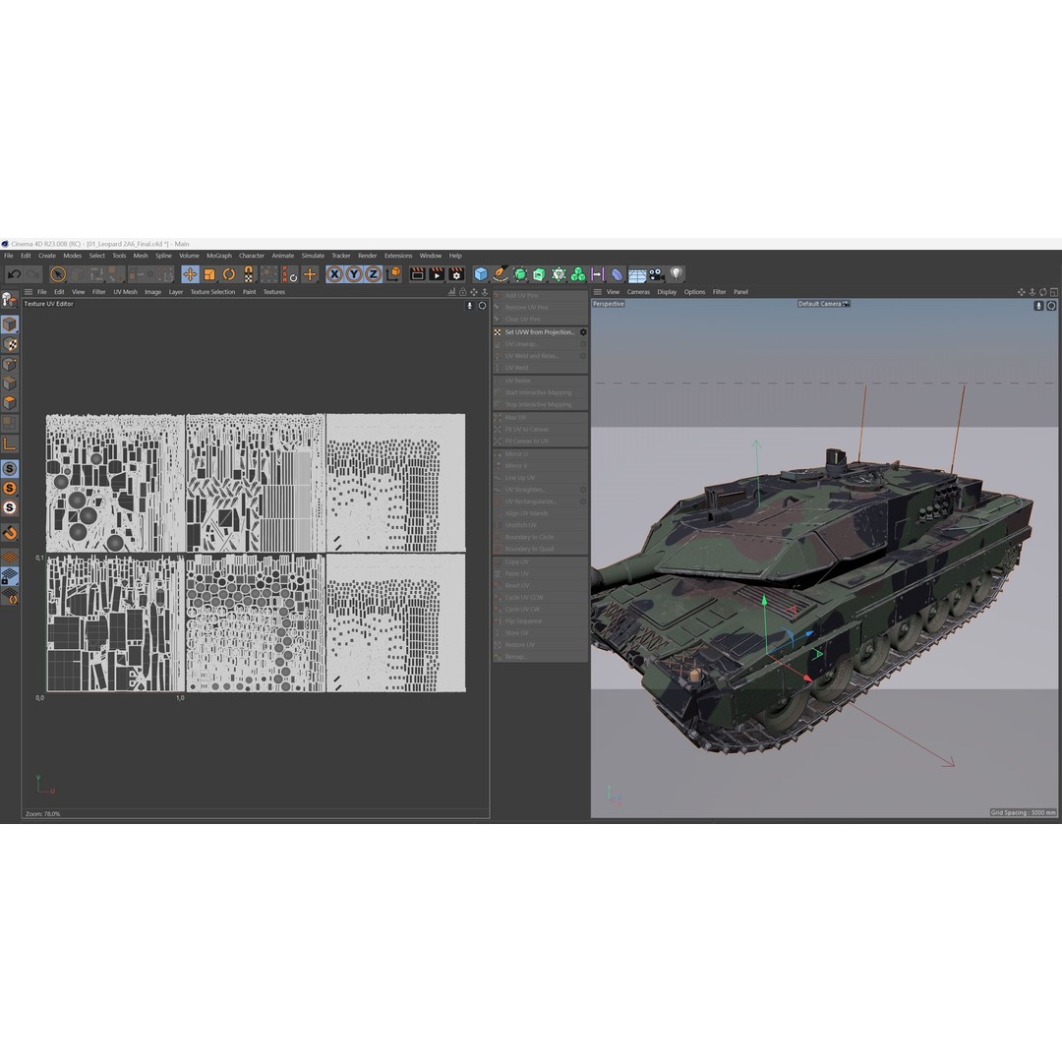The width and height of the screenshot is (1062, 1062).
Task: Select the Scale tool icon
Action: point(209,274)
